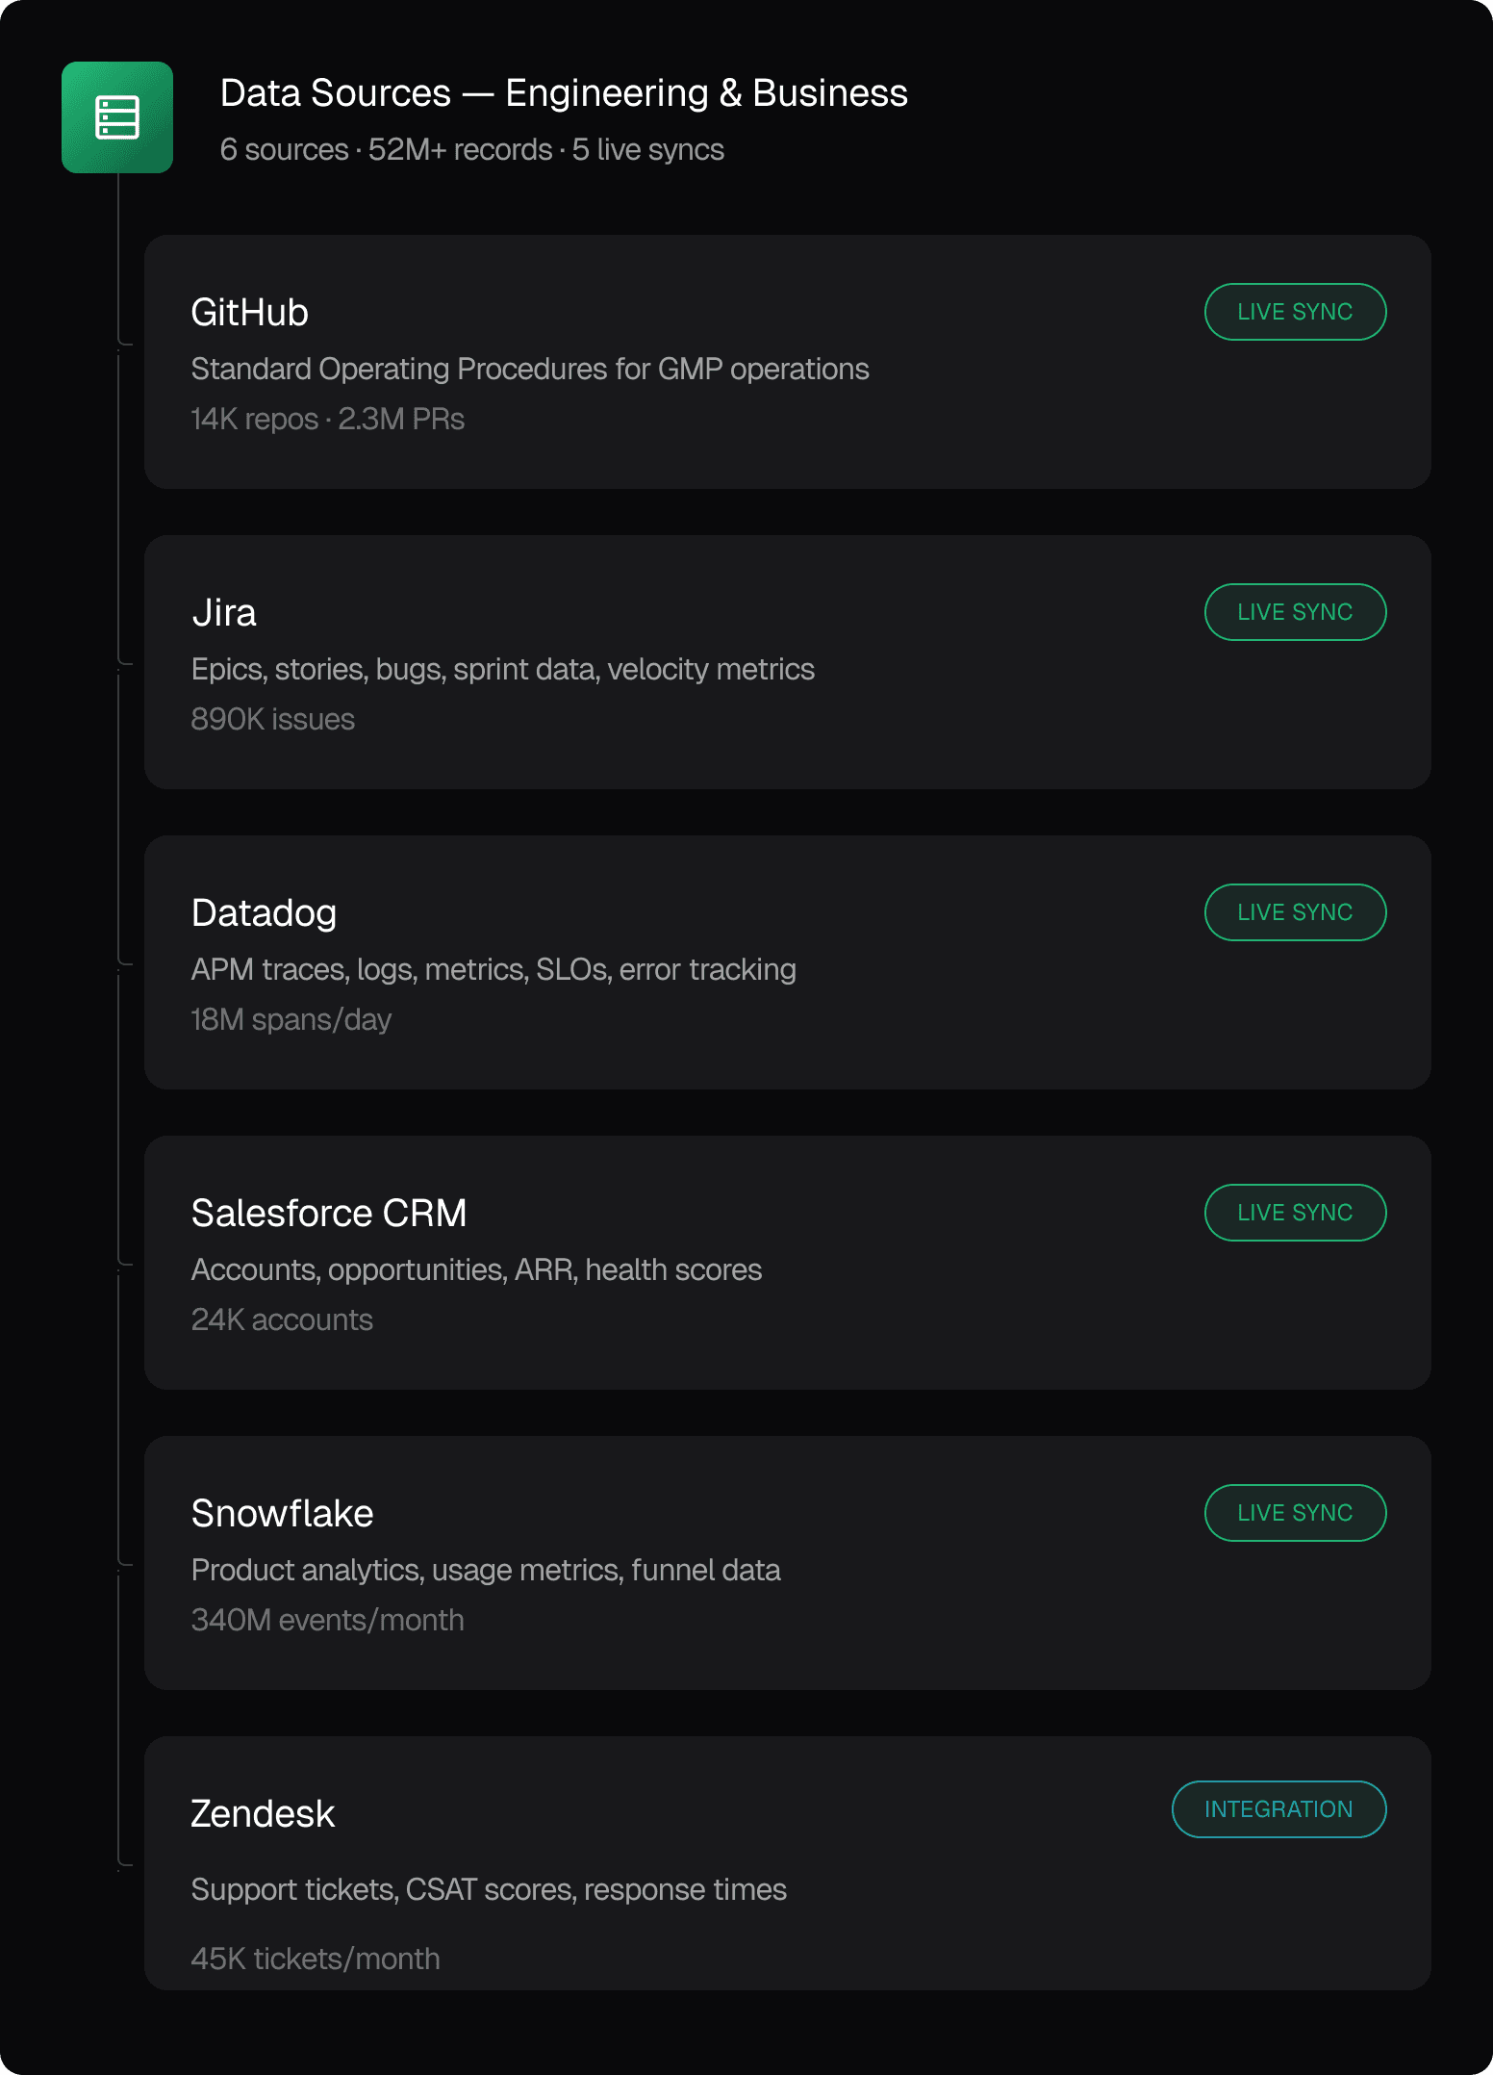Open the Zendesk source title
This screenshot has width=1493, height=2075.
coord(263,1814)
